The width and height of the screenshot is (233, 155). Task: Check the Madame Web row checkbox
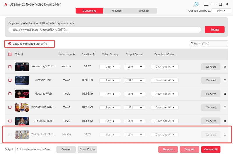tap(10, 94)
